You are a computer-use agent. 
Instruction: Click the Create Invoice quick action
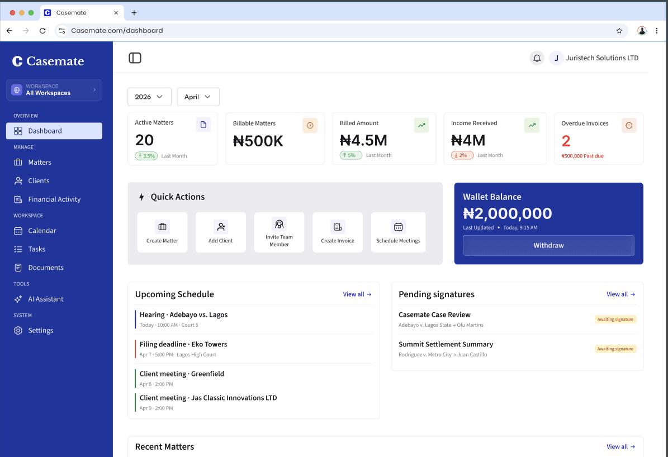click(x=338, y=232)
